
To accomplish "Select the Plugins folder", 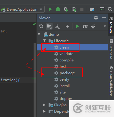I will tap(57, 105).
